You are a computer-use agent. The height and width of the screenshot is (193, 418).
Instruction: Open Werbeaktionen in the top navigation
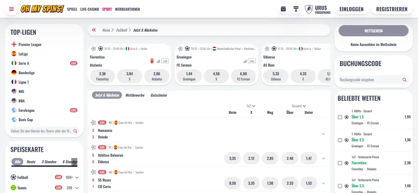127,9
